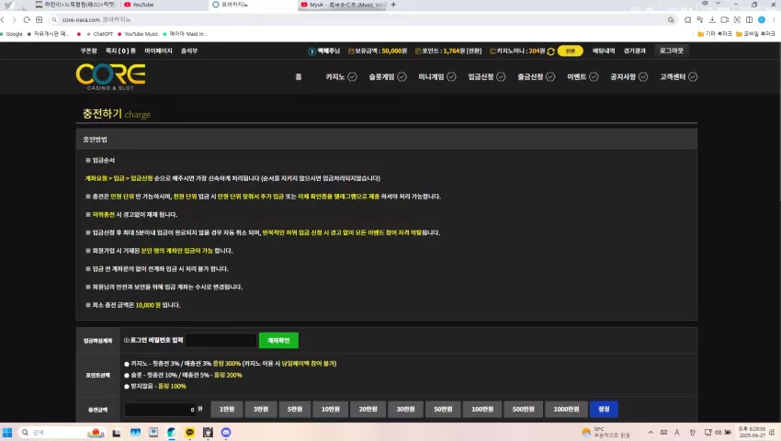
Task: Click the CORE casino logo
Action: click(110, 77)
